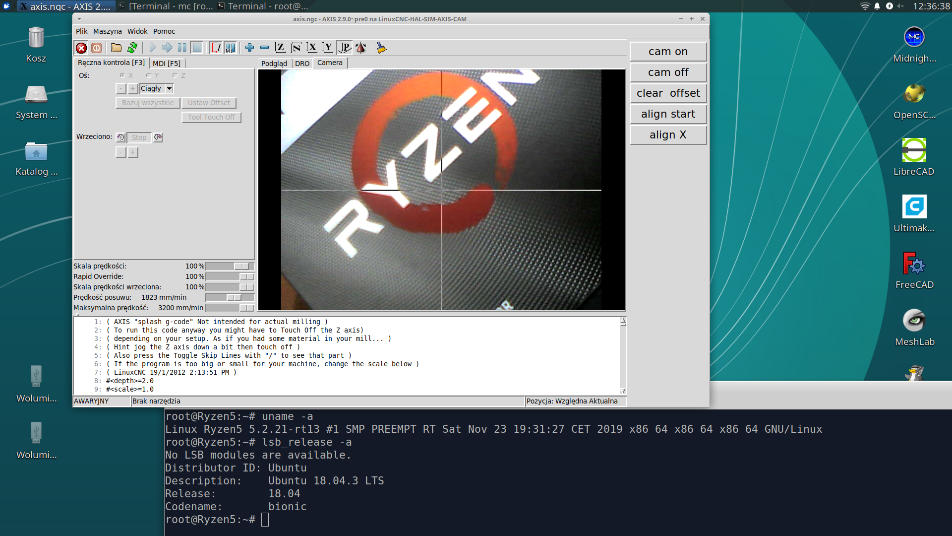Open Plik menu
The height and width of the screenshot is (536, 952).
(x=81, y=31)
